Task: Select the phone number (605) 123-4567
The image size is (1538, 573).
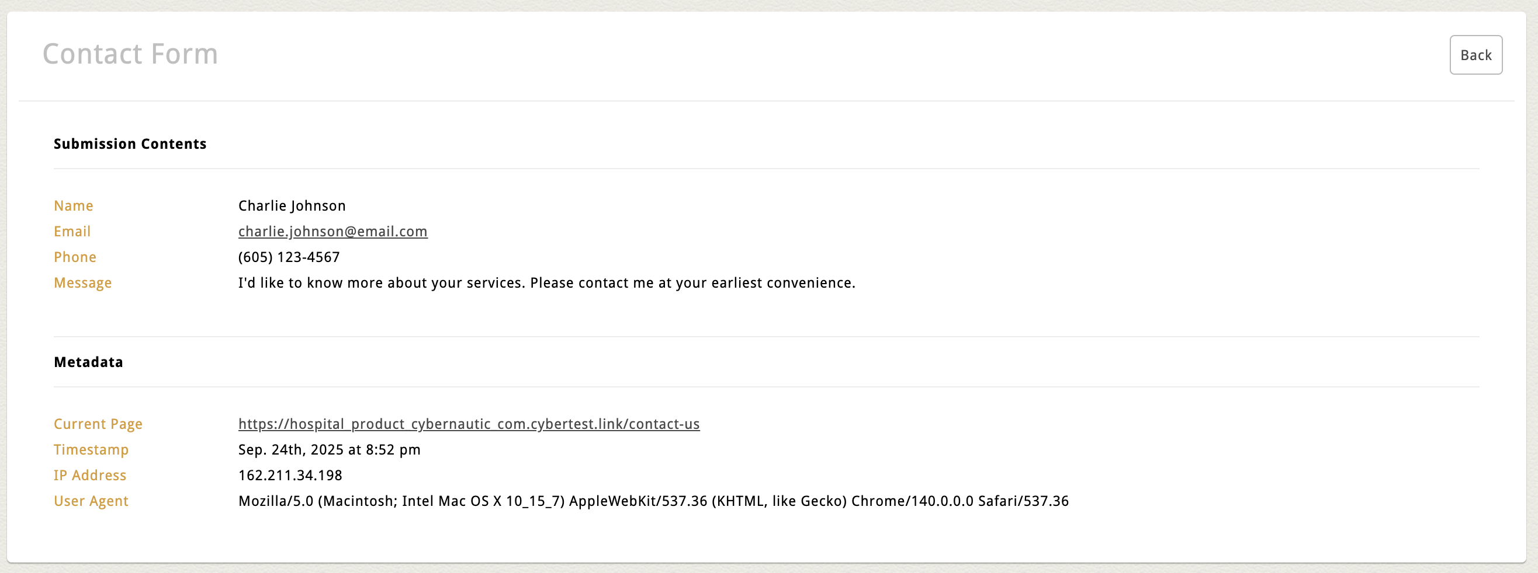Action: tap(289, 257)
